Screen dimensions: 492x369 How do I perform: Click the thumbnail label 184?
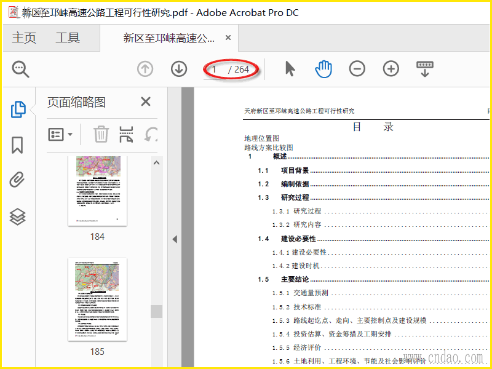point(97,237)
